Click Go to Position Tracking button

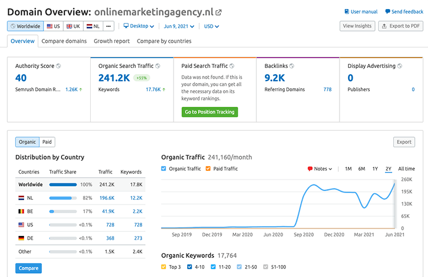(209, 112)
